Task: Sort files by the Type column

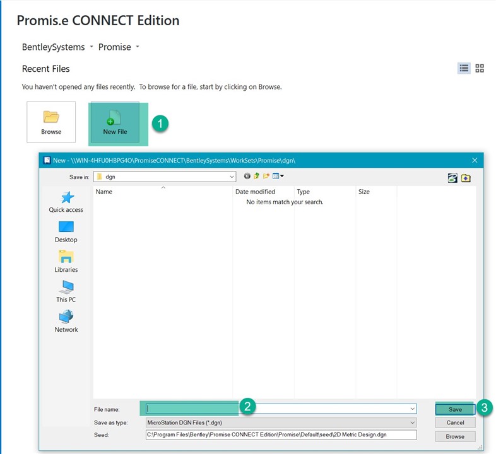Action: coord(325,192)
